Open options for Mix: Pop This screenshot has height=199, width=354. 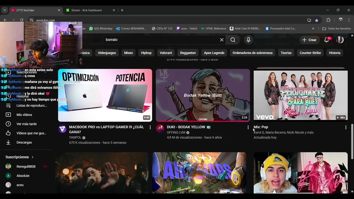click(x=346, y=127)
